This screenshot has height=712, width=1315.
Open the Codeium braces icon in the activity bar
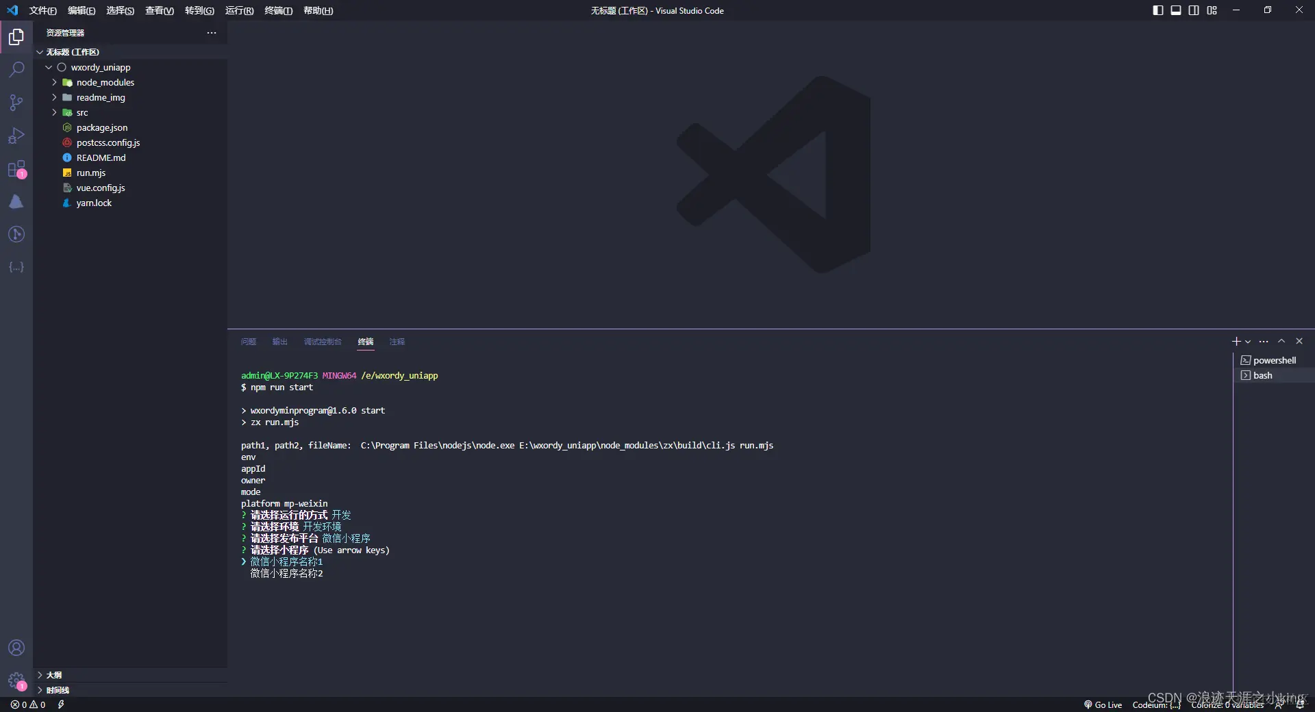pos(16,267)
